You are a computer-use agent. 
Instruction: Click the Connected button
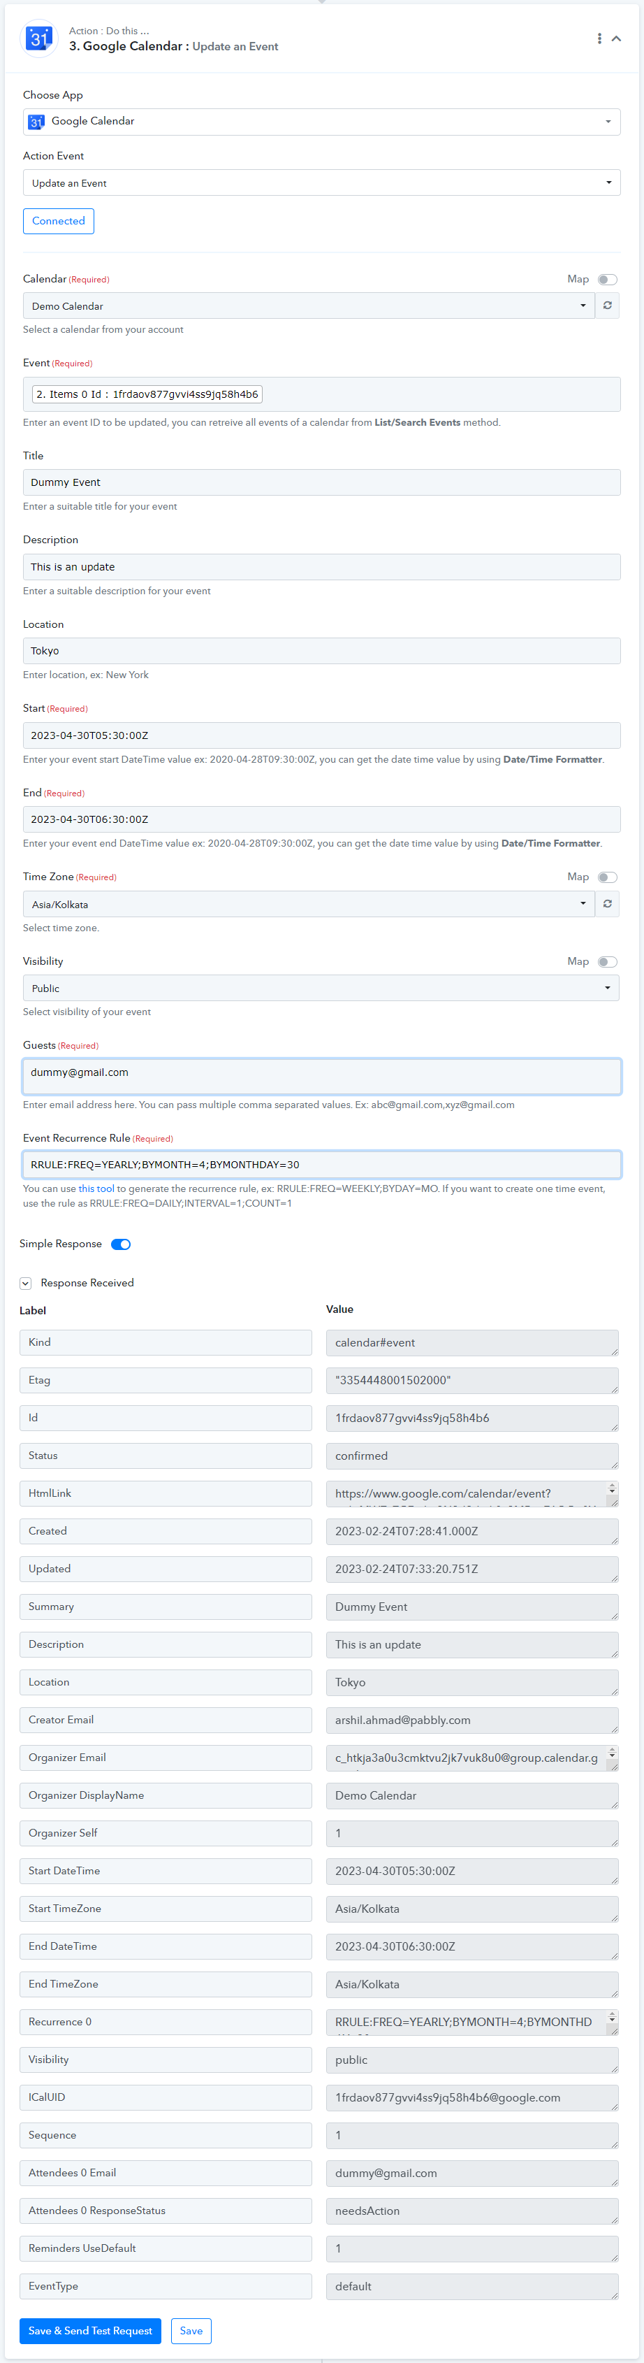[59, 221]
